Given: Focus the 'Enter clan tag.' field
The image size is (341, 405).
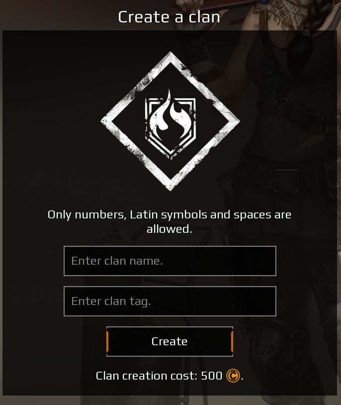Looking at the screenshot, I should coord(170,301).
